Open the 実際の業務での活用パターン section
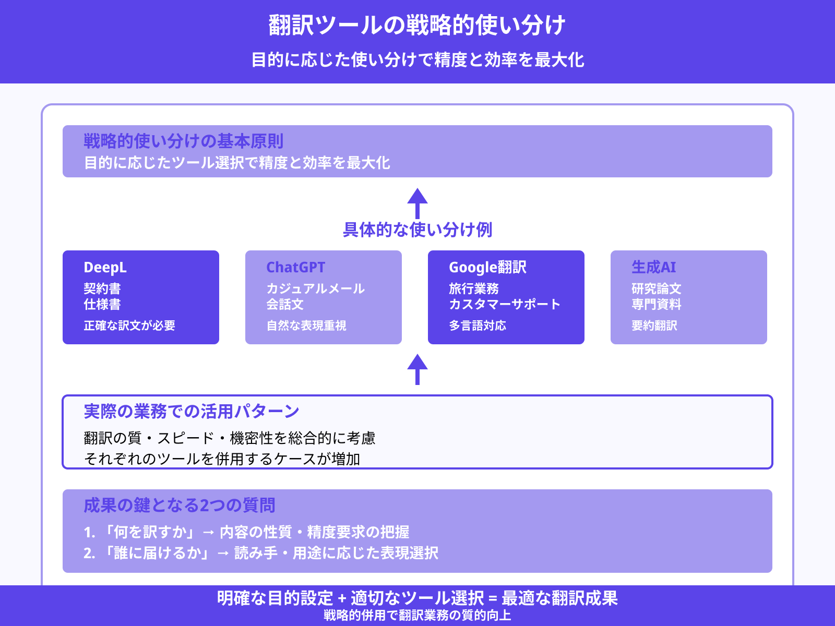 click(x=417, y=433)
